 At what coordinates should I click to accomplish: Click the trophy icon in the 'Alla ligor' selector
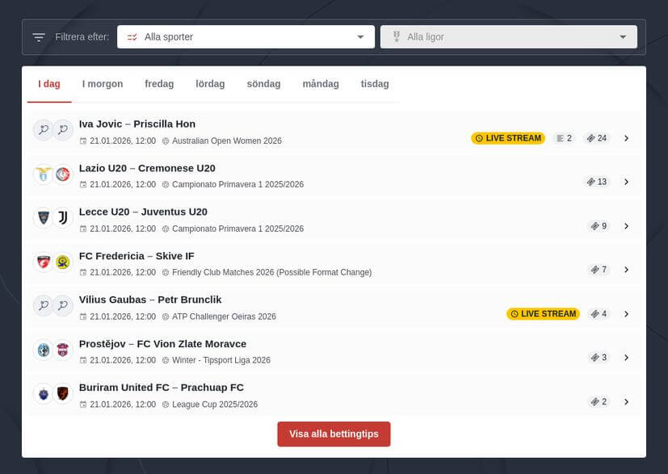[397, 36]
